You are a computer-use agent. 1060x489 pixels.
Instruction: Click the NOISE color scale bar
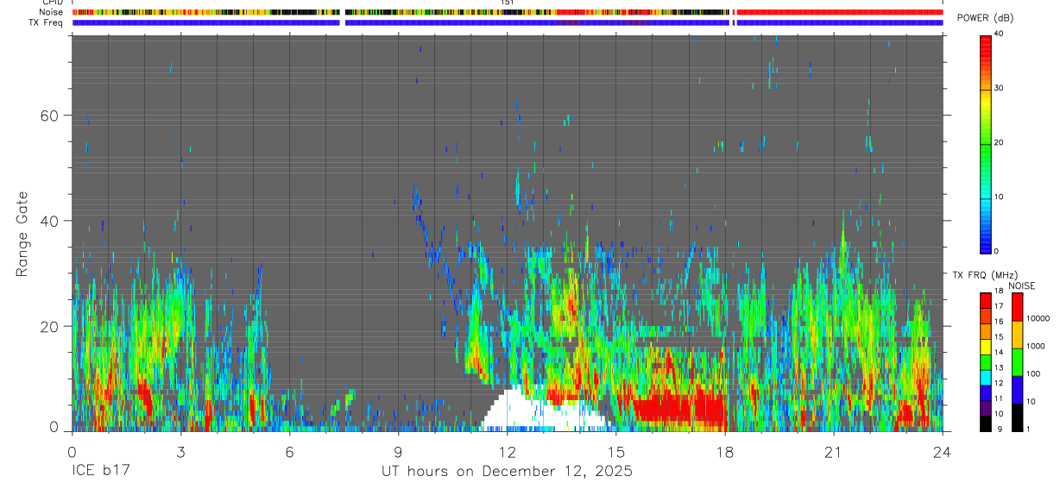pyautogui.click(x=1017, y=362)
